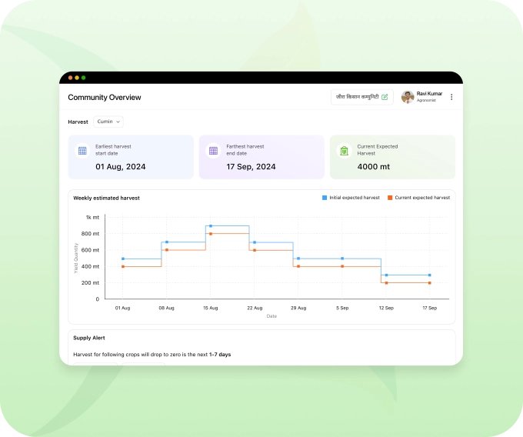Click the macOS green maximize window dot

pos(83,78)
